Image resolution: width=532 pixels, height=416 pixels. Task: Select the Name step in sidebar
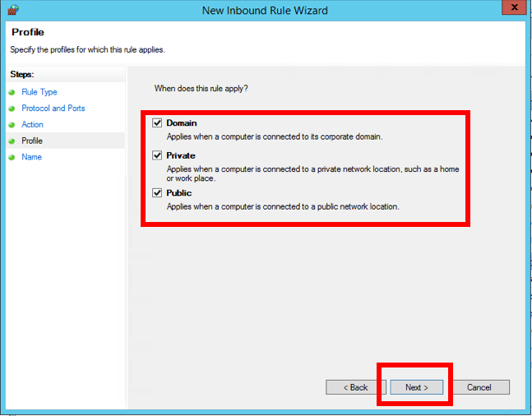31,157
